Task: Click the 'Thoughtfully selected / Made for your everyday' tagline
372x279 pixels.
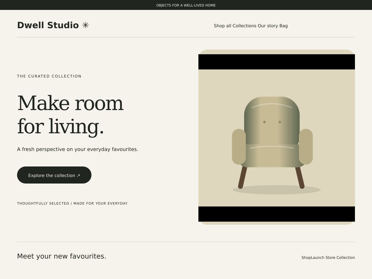Action: pos(72,204)
